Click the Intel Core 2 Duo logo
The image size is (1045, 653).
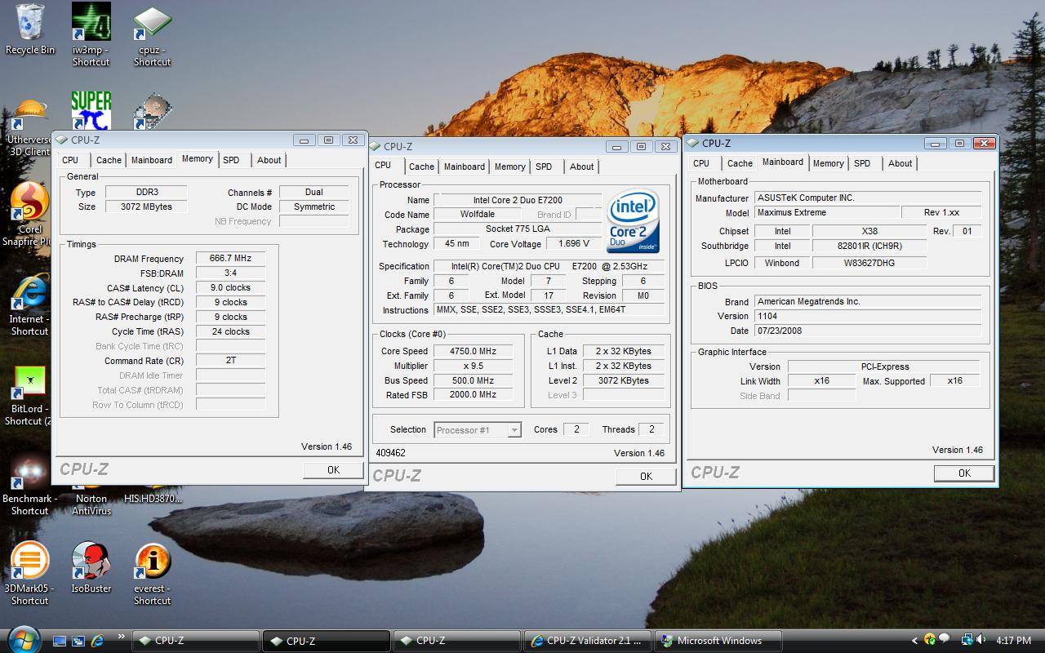pos(632,221)
